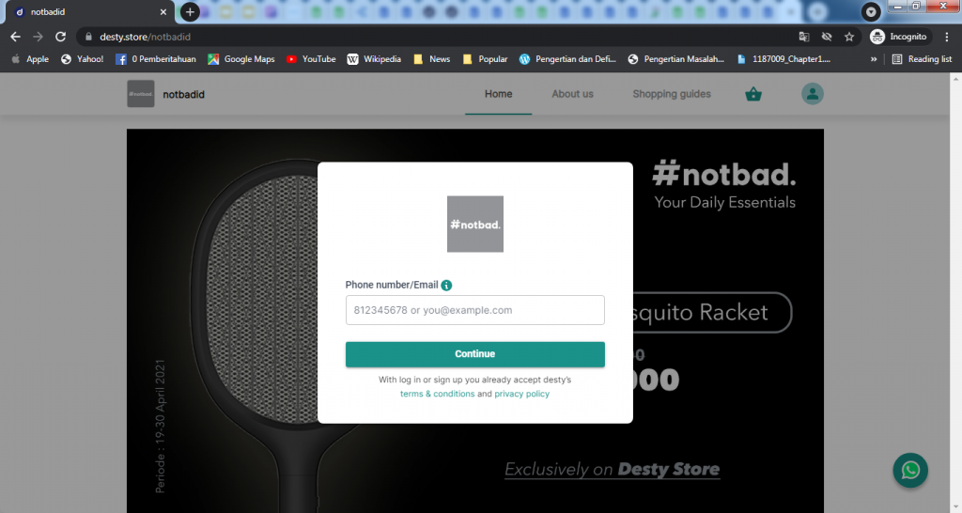962x513 pixels.
Task: Open the Facebook Pemberitahuan bookmark
Action: [156, 59]
